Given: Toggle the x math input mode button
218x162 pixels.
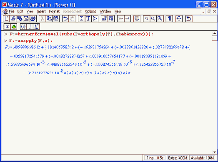Looking at the screenshot, I should click(7, 27).
